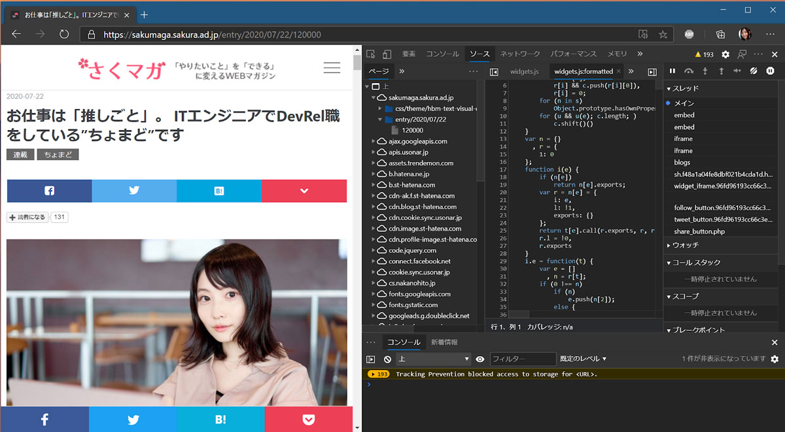Expand the 193 Tracking Prevention warning entry
Viewport: 785px width, 432px height.
coord(374,373)
